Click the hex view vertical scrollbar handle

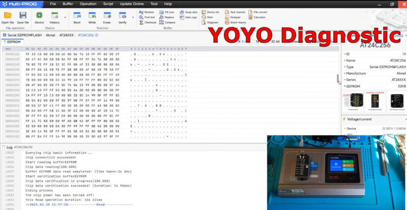click(x=338, y=78)
